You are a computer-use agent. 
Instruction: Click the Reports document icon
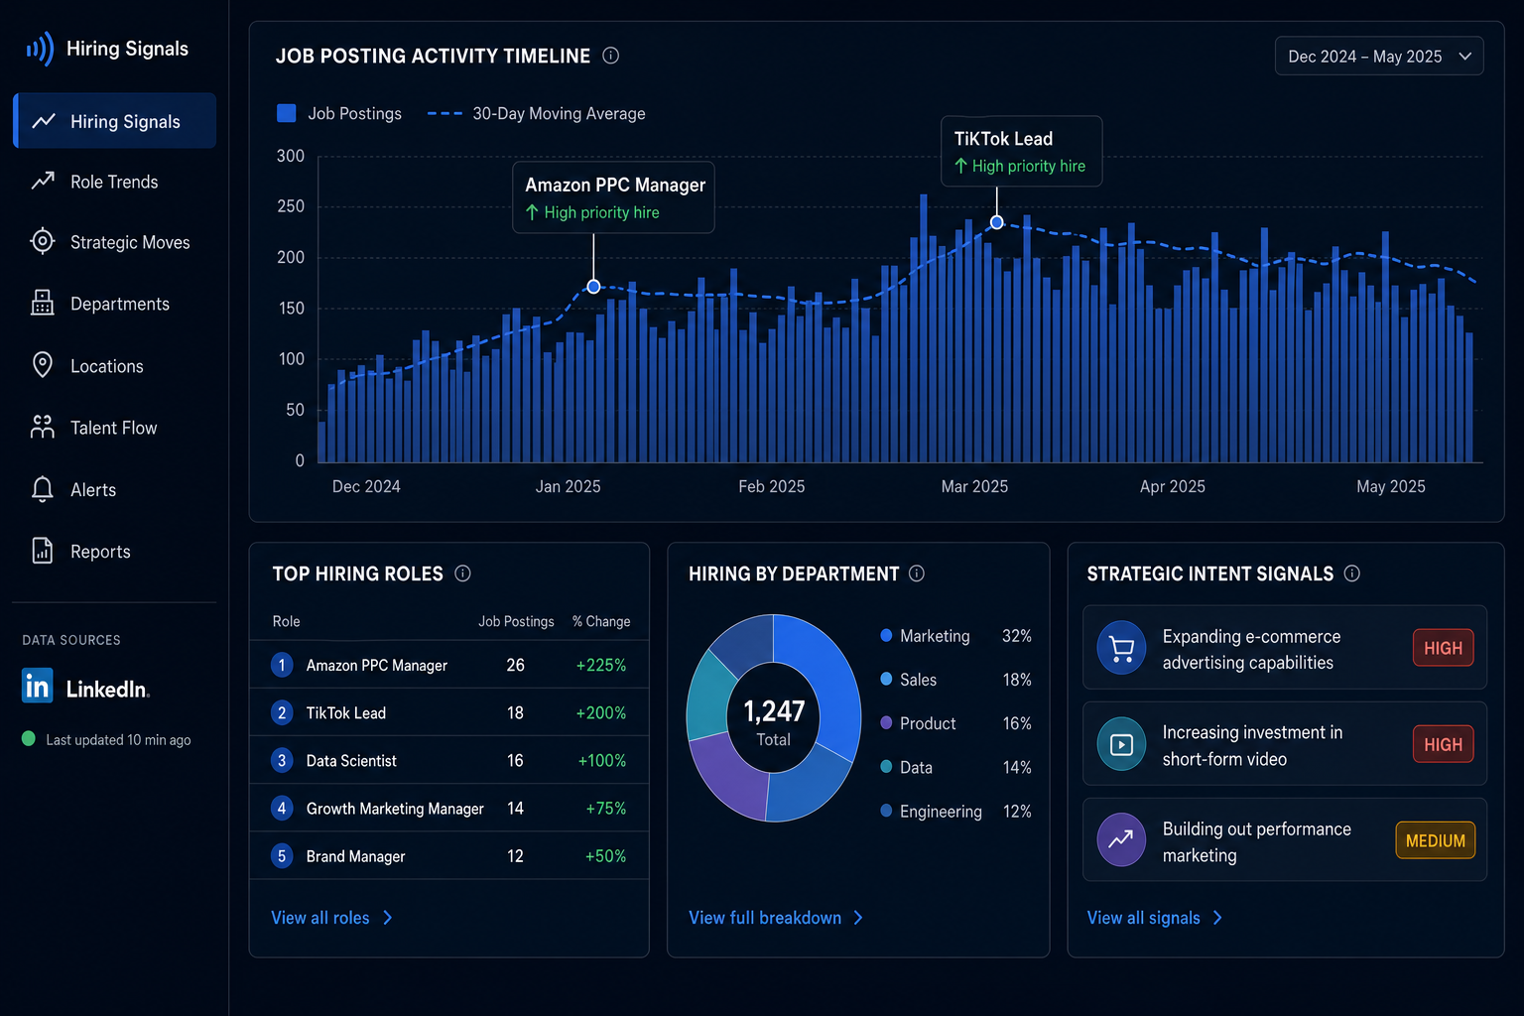43,551
